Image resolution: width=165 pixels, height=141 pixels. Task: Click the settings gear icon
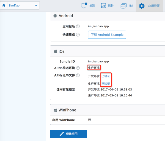point(142,6)
